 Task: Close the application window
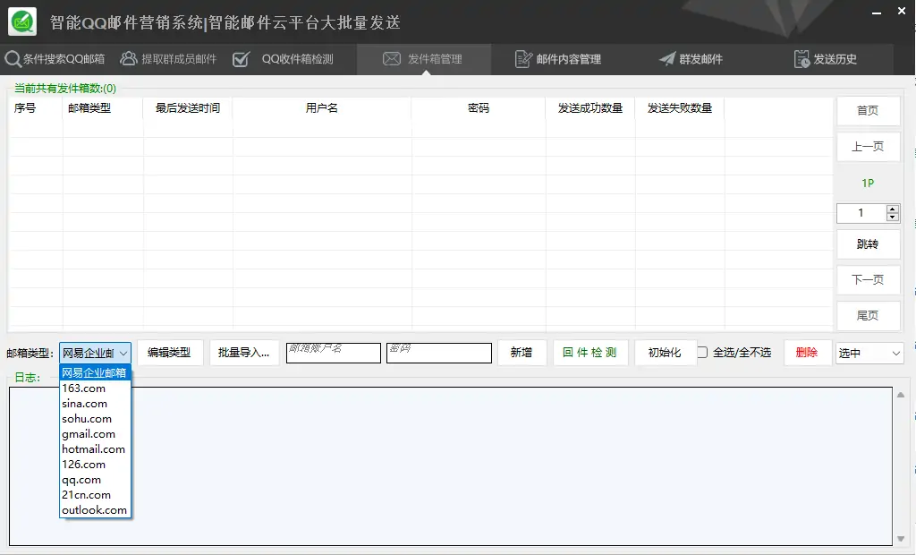(902, 11)
